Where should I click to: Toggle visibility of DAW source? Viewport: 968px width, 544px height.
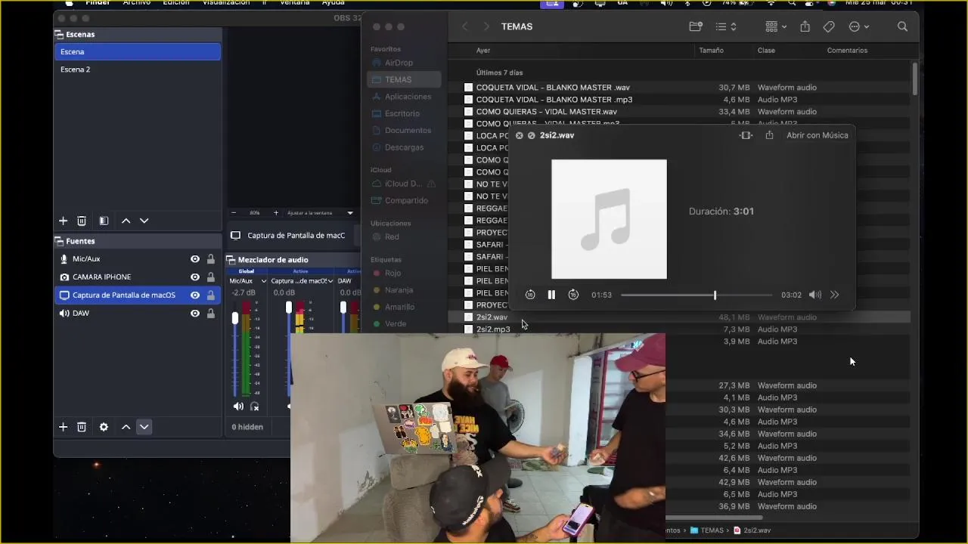coord(195,313)
